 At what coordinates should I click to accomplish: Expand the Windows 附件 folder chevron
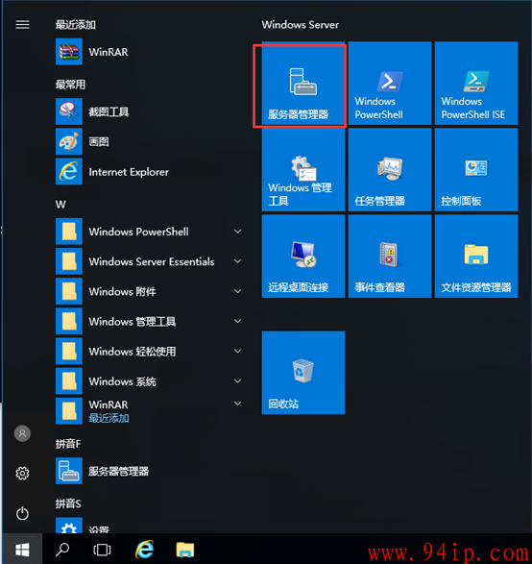[237, 291]
